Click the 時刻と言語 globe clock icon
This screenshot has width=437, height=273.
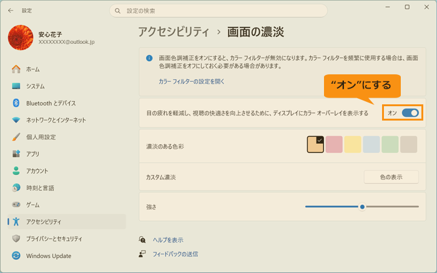(x=16, y=188)
